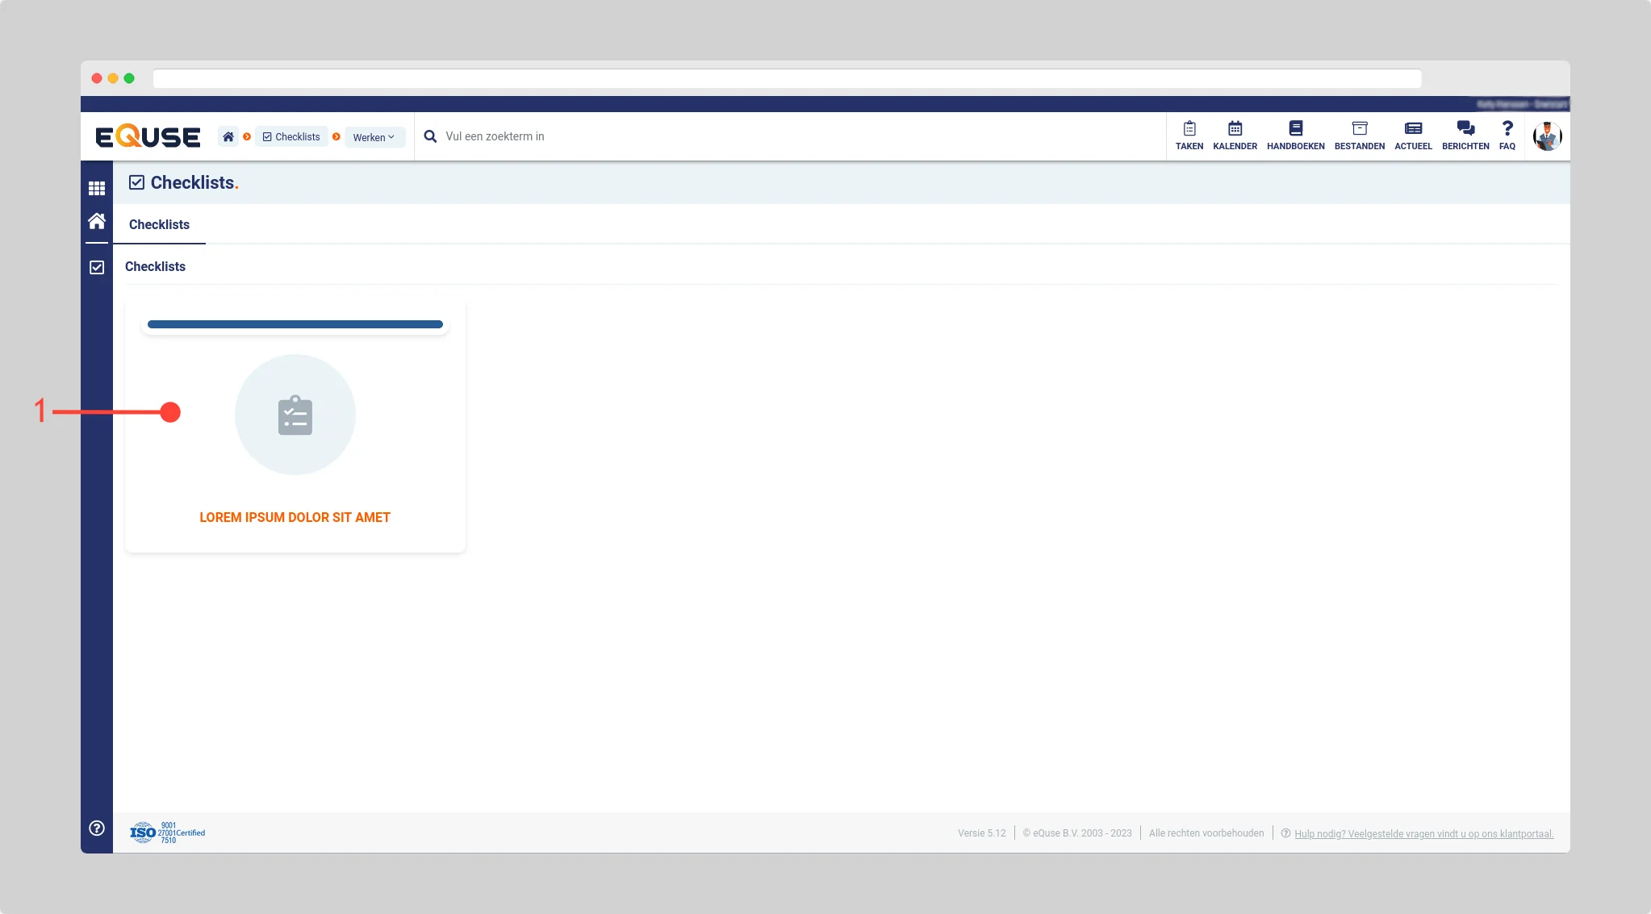Switch to the Checklists tab

click(x=159, y=224)
